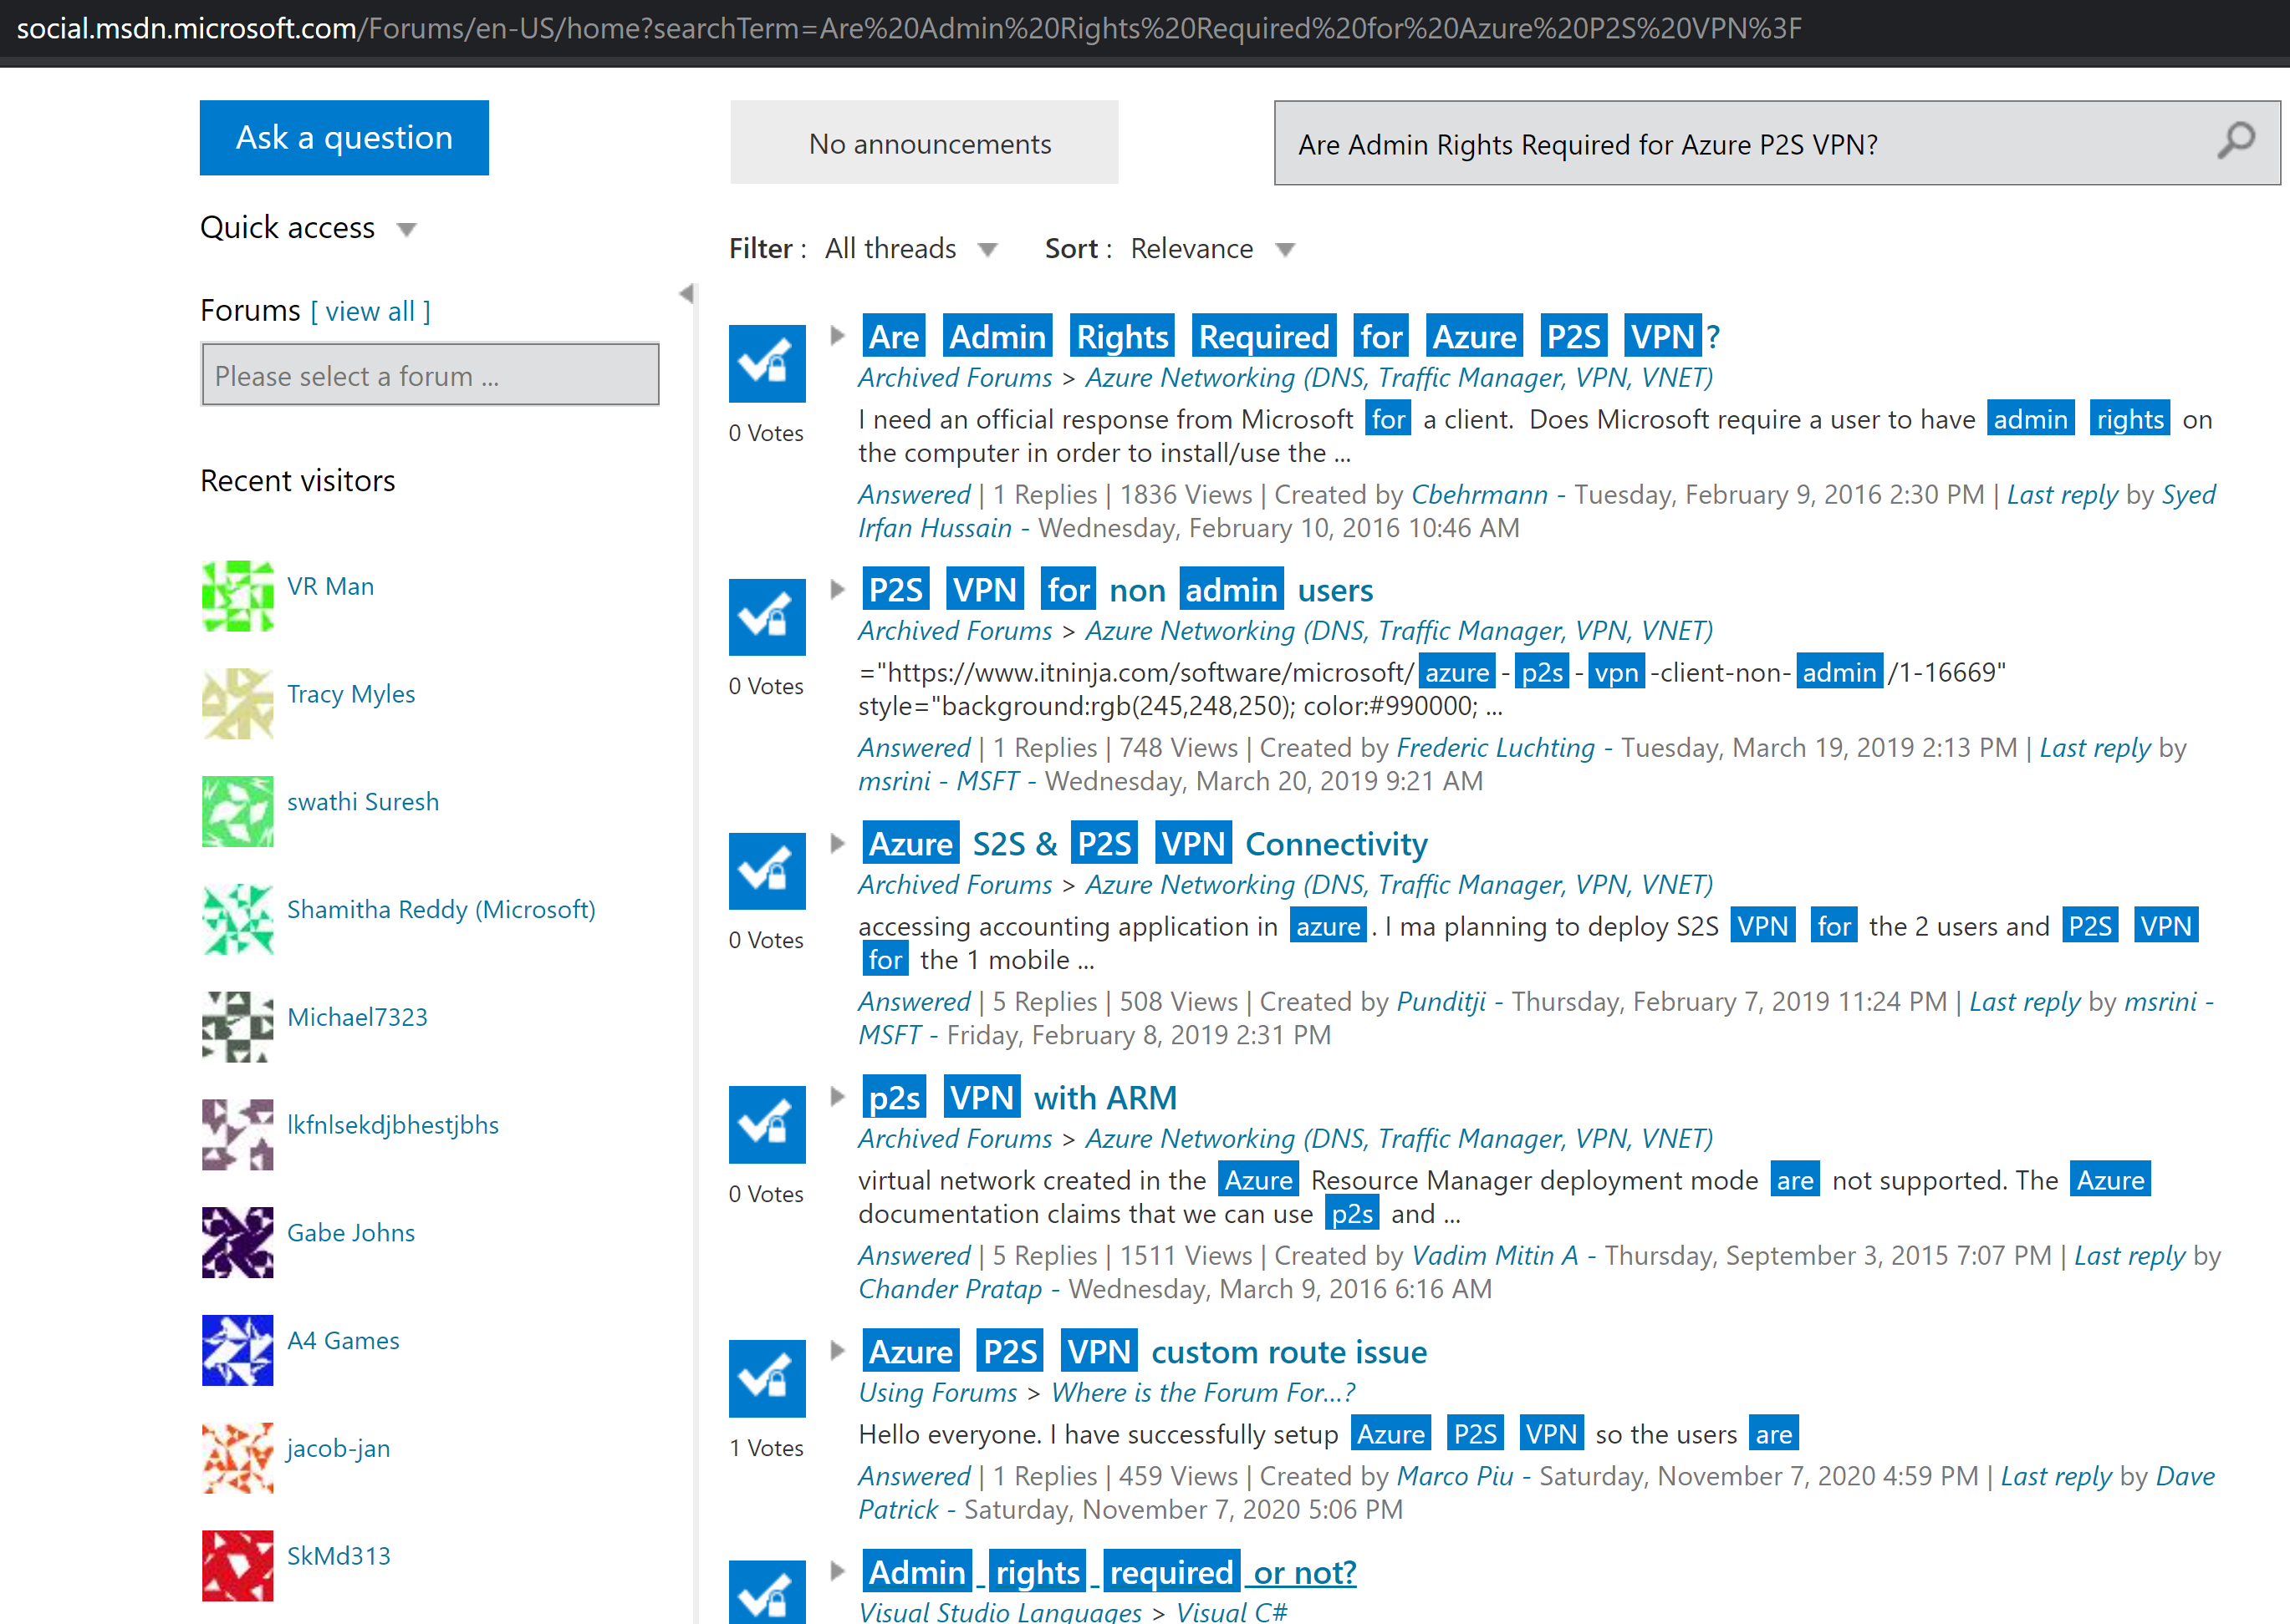Select Tracy Myles' avatar icon
Viewport: 2290px width, 1624px height.
(237, 705)
